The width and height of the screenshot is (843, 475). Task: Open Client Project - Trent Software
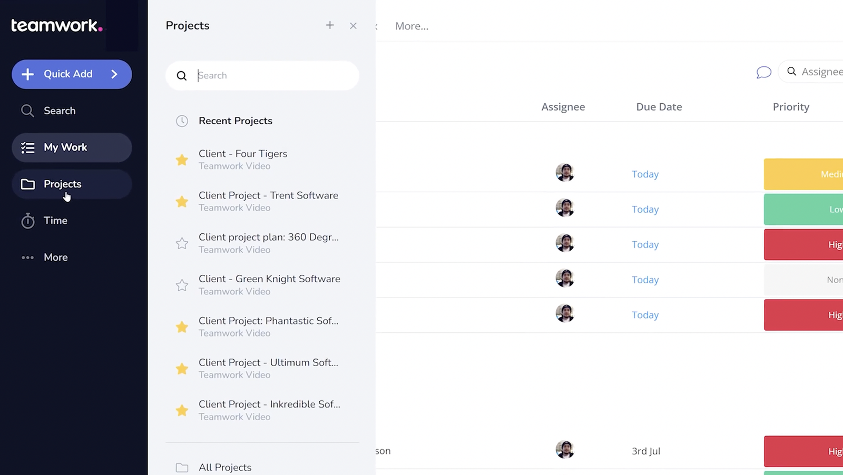tap(268, 195)
